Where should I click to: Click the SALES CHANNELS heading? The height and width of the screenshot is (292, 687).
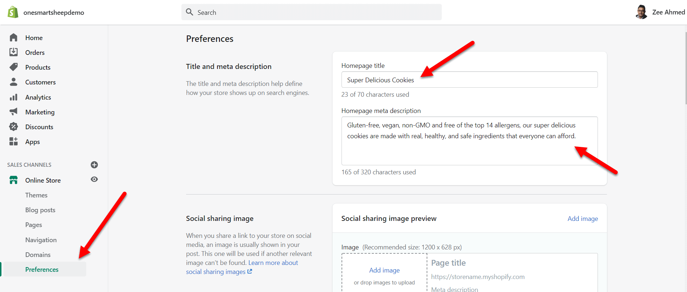(x=29, y=165)
